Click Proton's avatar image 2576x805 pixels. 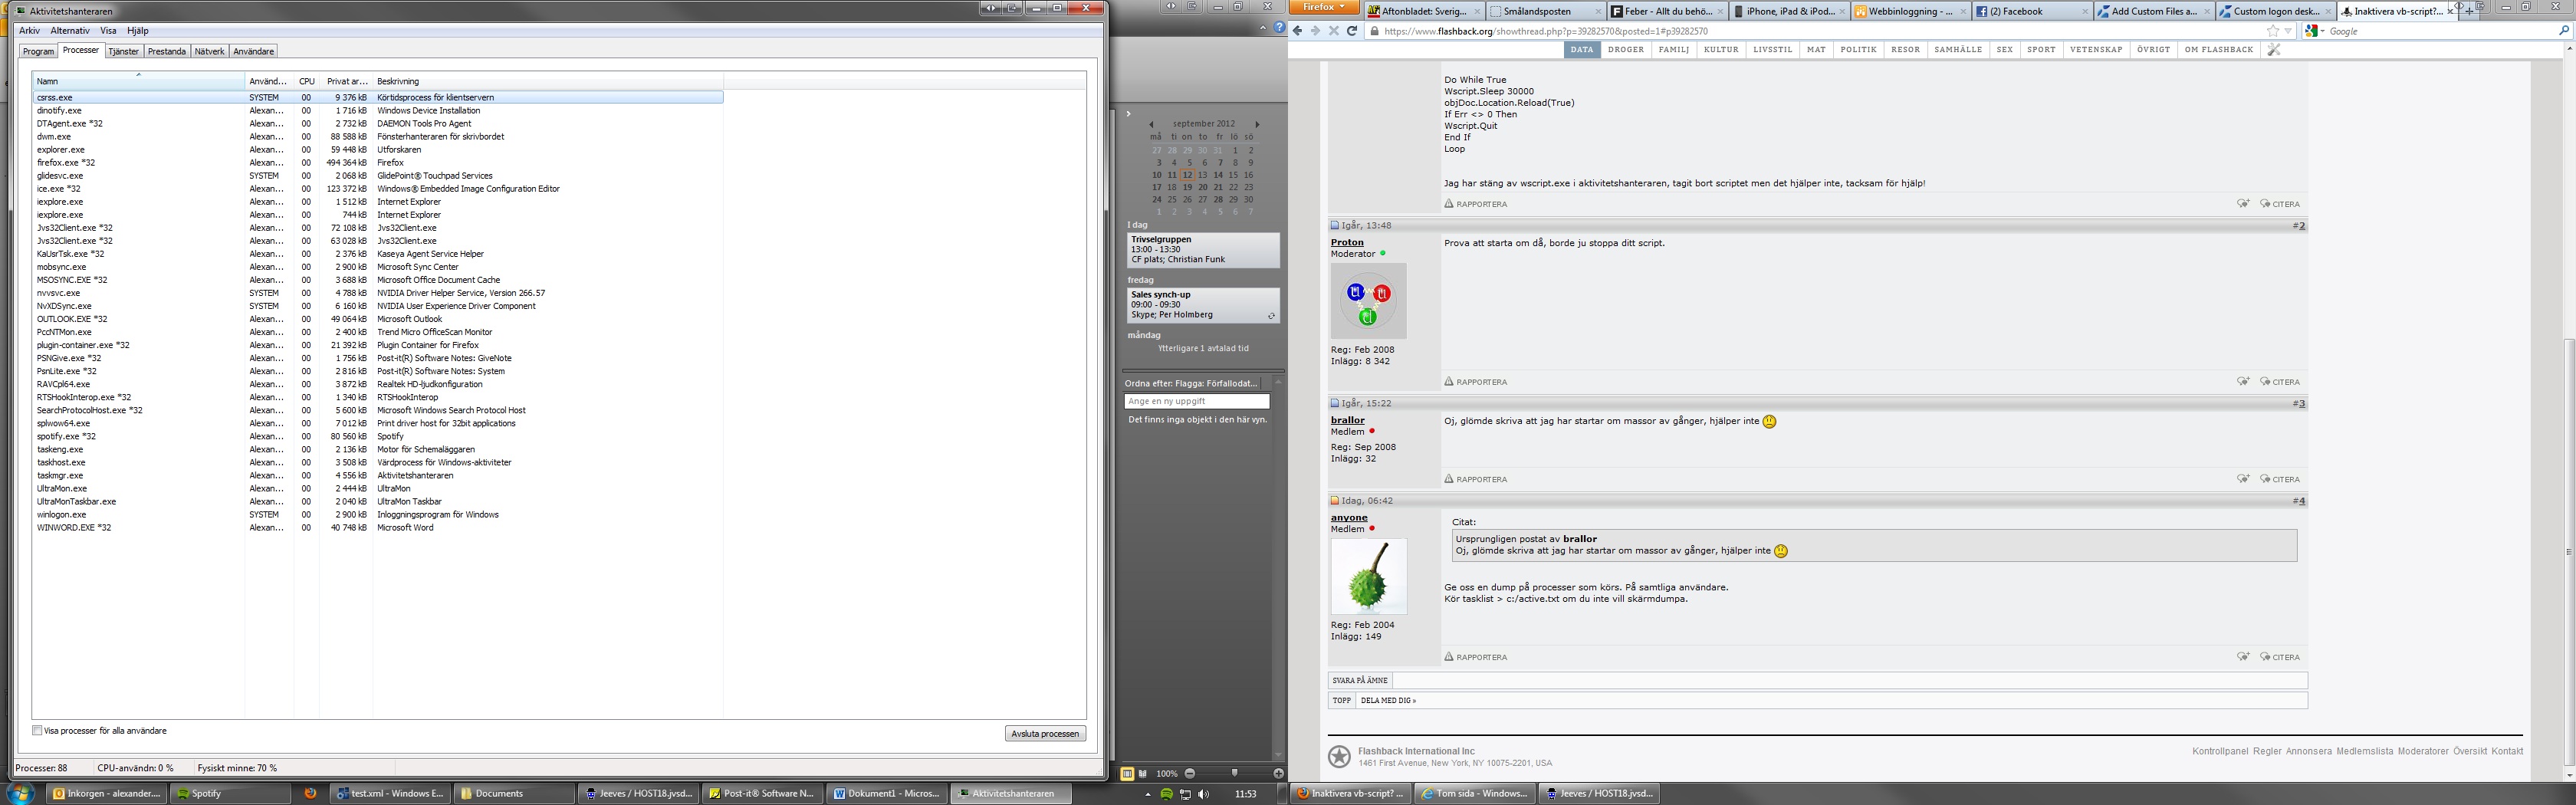click(x=1368, y=301)
